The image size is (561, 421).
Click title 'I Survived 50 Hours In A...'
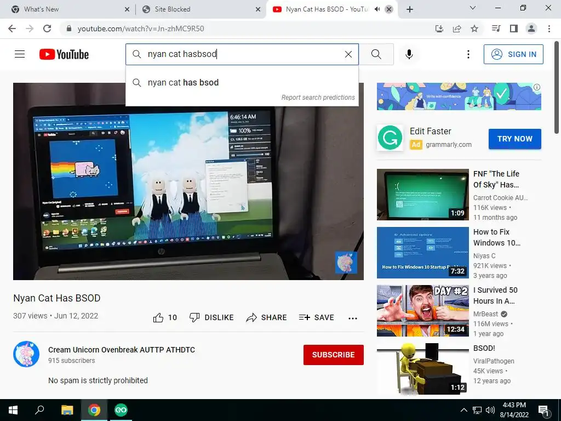pos(495,295)
